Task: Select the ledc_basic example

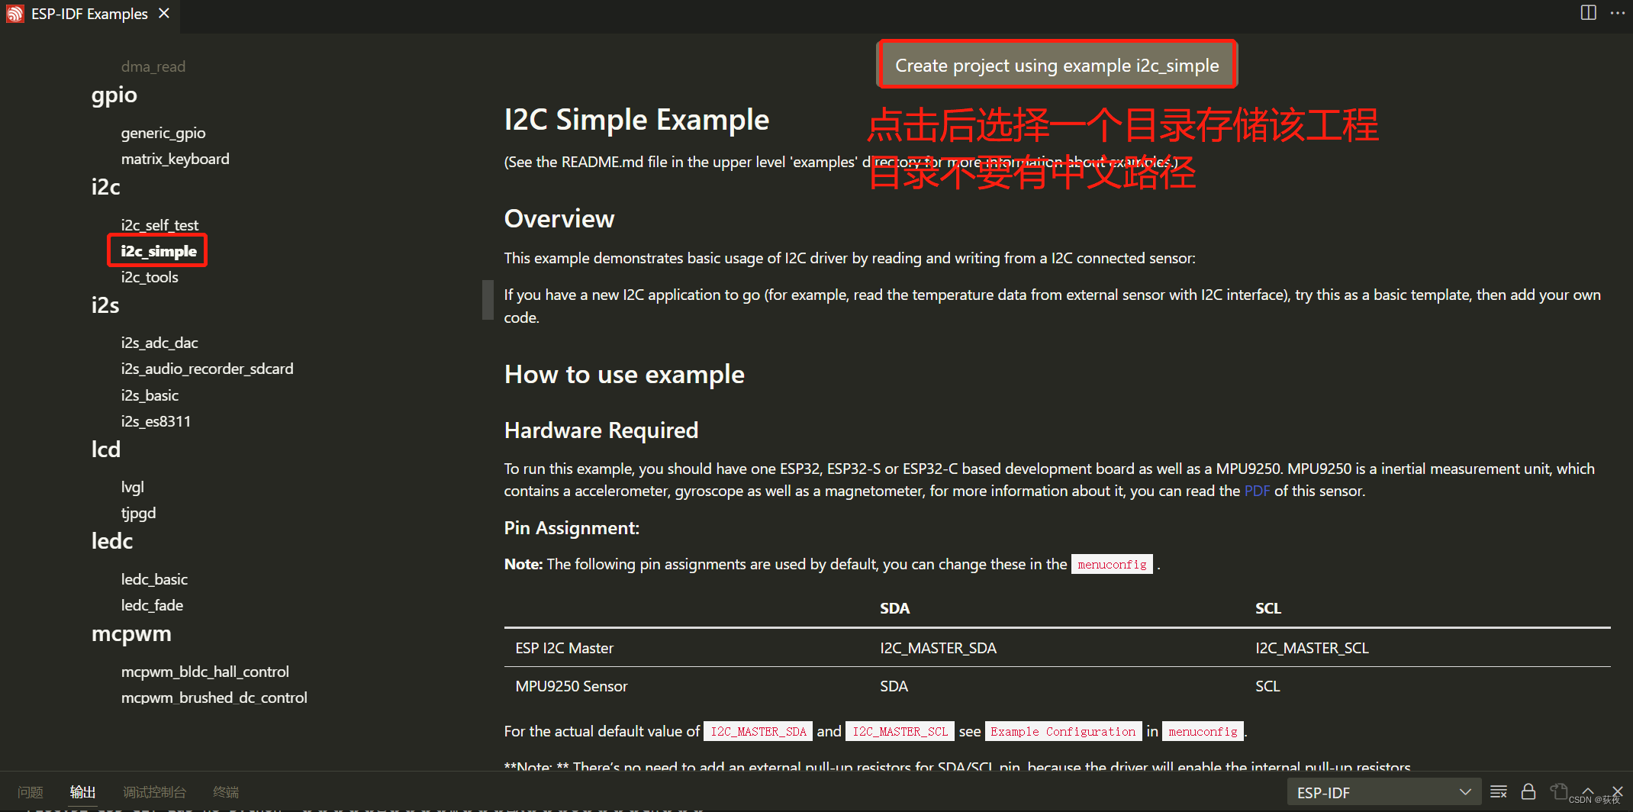Action: point(154,579)
